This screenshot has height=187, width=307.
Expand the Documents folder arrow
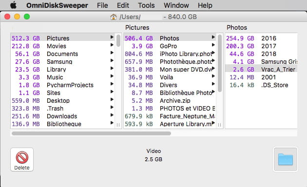tap(112, 53)
